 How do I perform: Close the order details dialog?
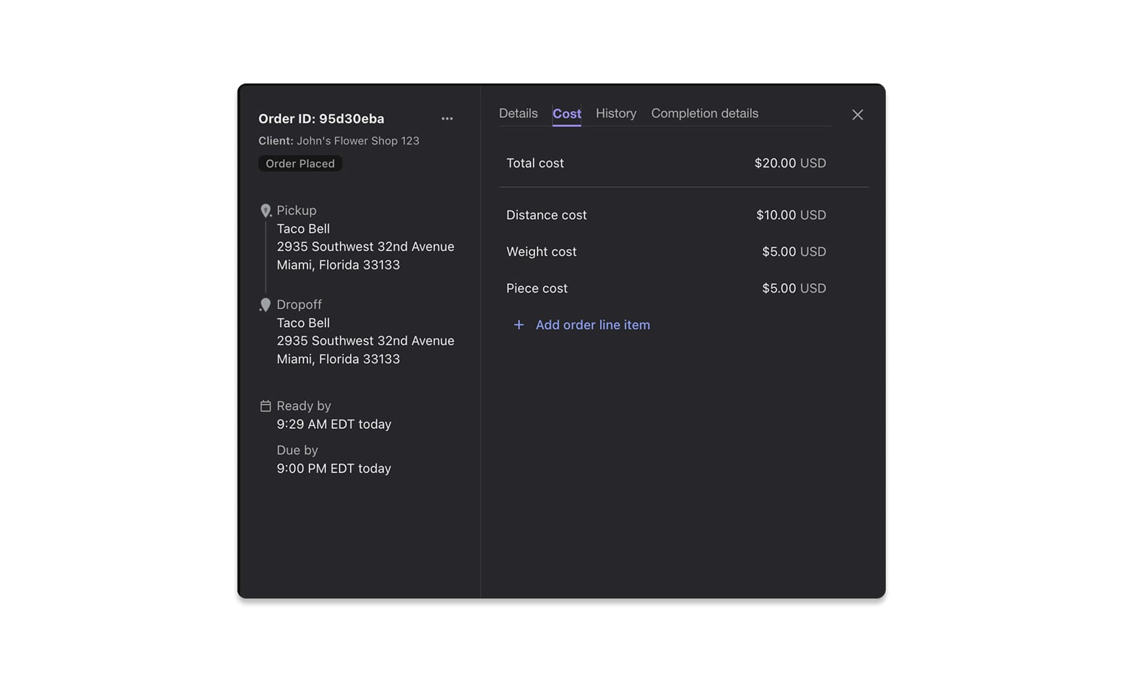click(857, 115)
